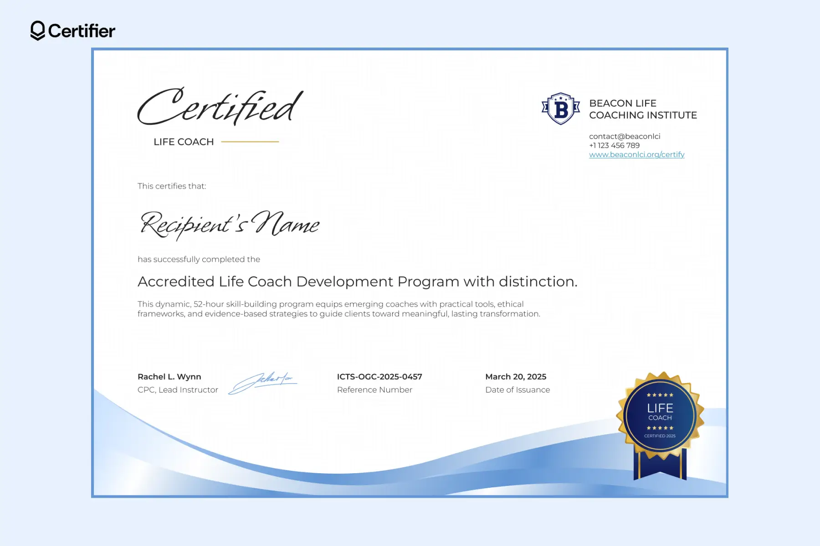Select the 'Date of Issuance' label

click(518, 390)
